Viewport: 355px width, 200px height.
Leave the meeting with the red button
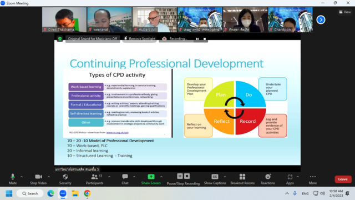pos(343,179)
